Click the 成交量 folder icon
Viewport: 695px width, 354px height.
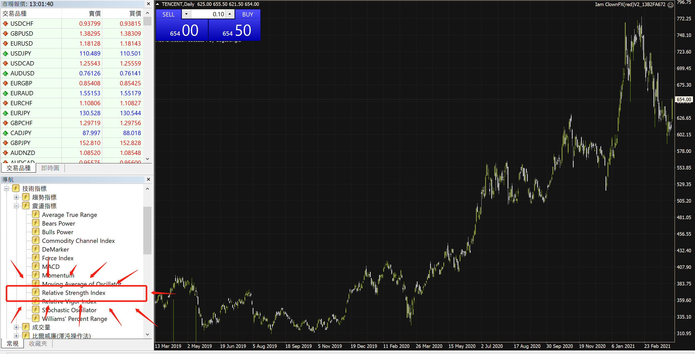click(x=26, y=327)
